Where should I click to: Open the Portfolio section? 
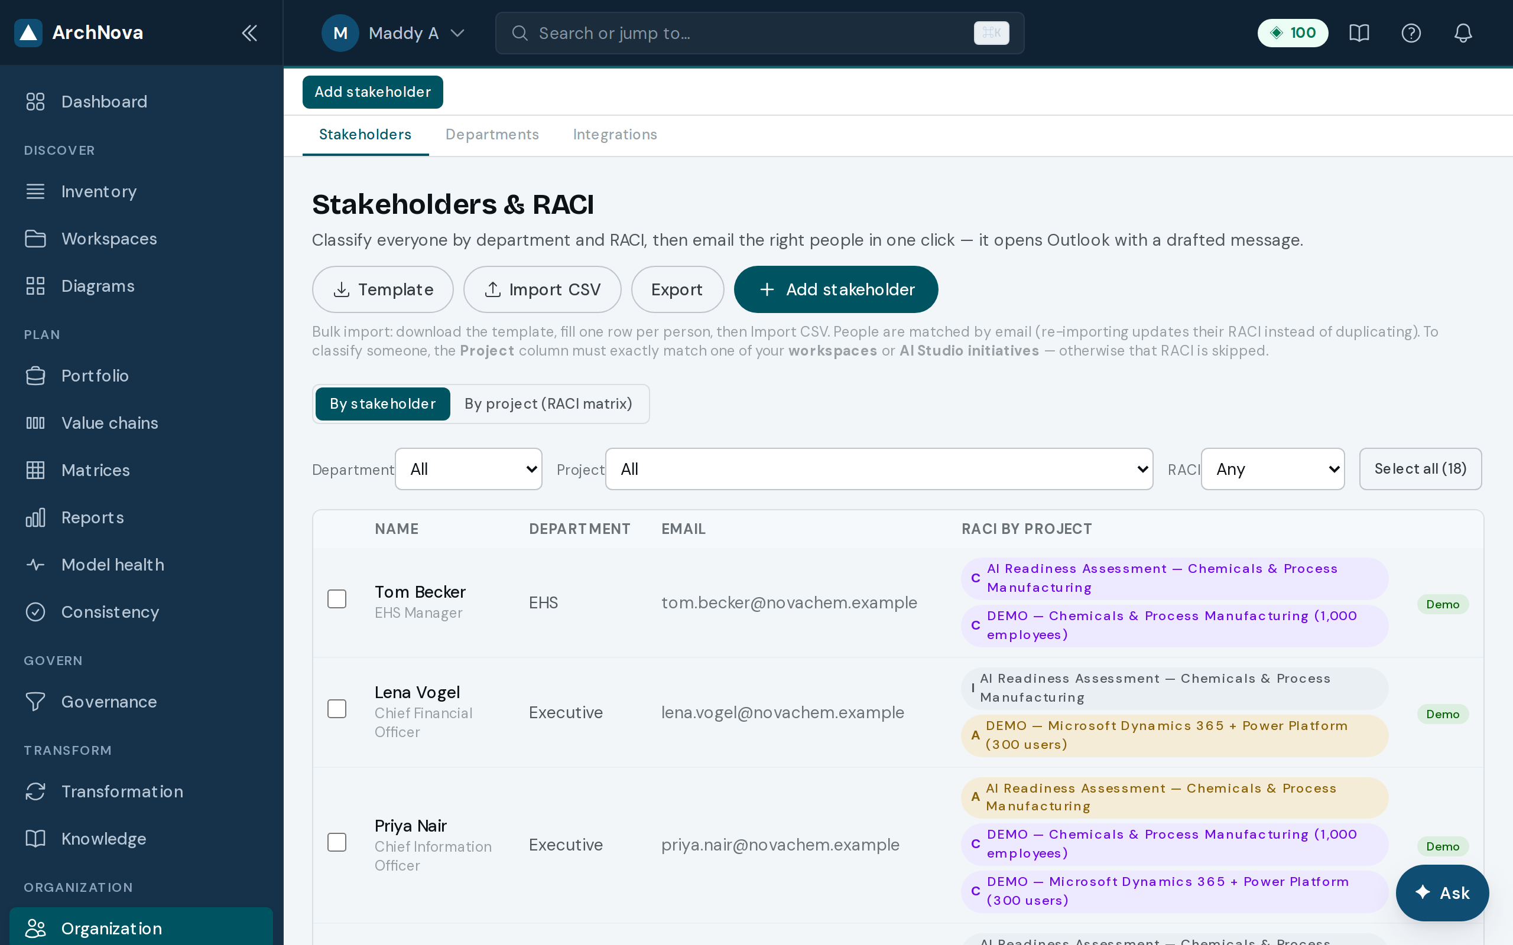click(141, 376)
